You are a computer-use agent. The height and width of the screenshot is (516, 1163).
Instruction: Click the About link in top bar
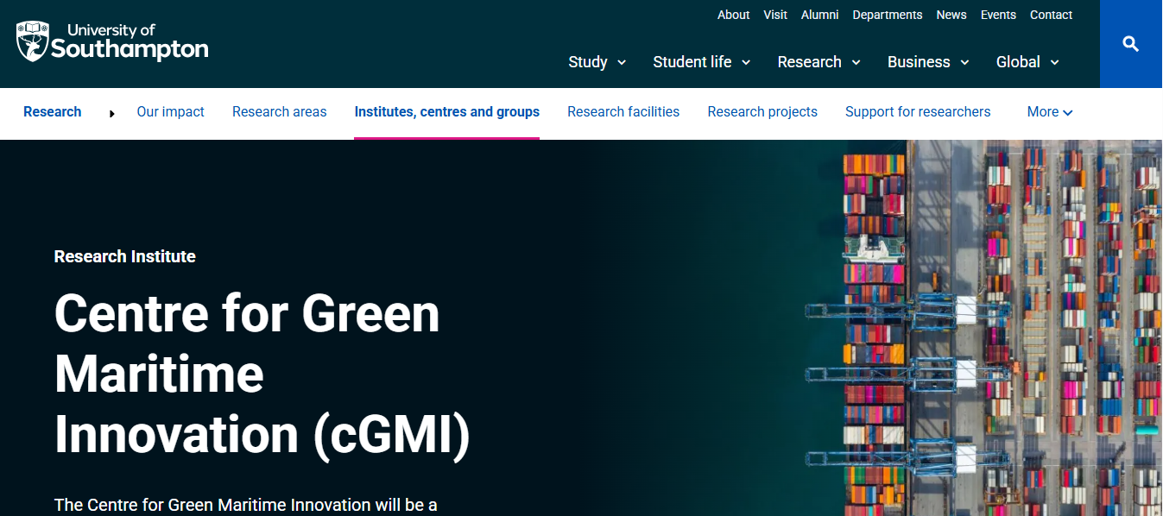pyautogui.click(x=733, y=15)
